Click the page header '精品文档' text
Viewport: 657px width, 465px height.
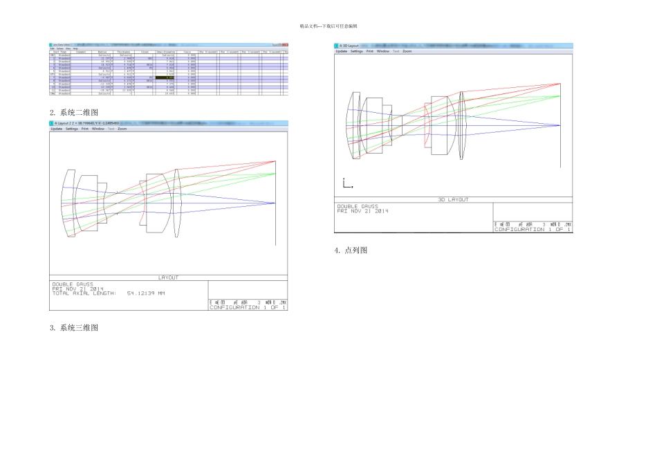pos(308,26)
